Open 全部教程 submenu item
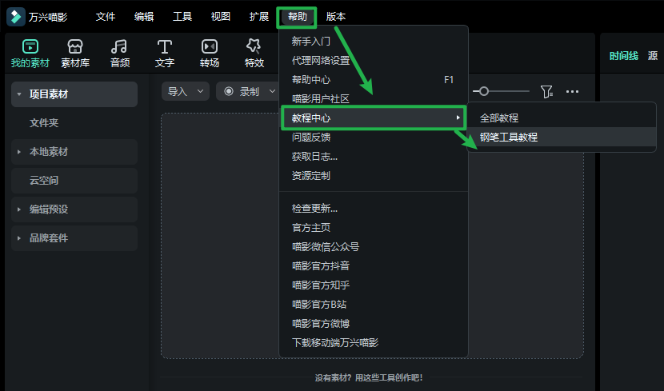Viewport: 664px width, 391px height. click(562, 118)
